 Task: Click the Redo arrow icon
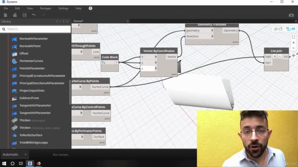click(43, 15)
